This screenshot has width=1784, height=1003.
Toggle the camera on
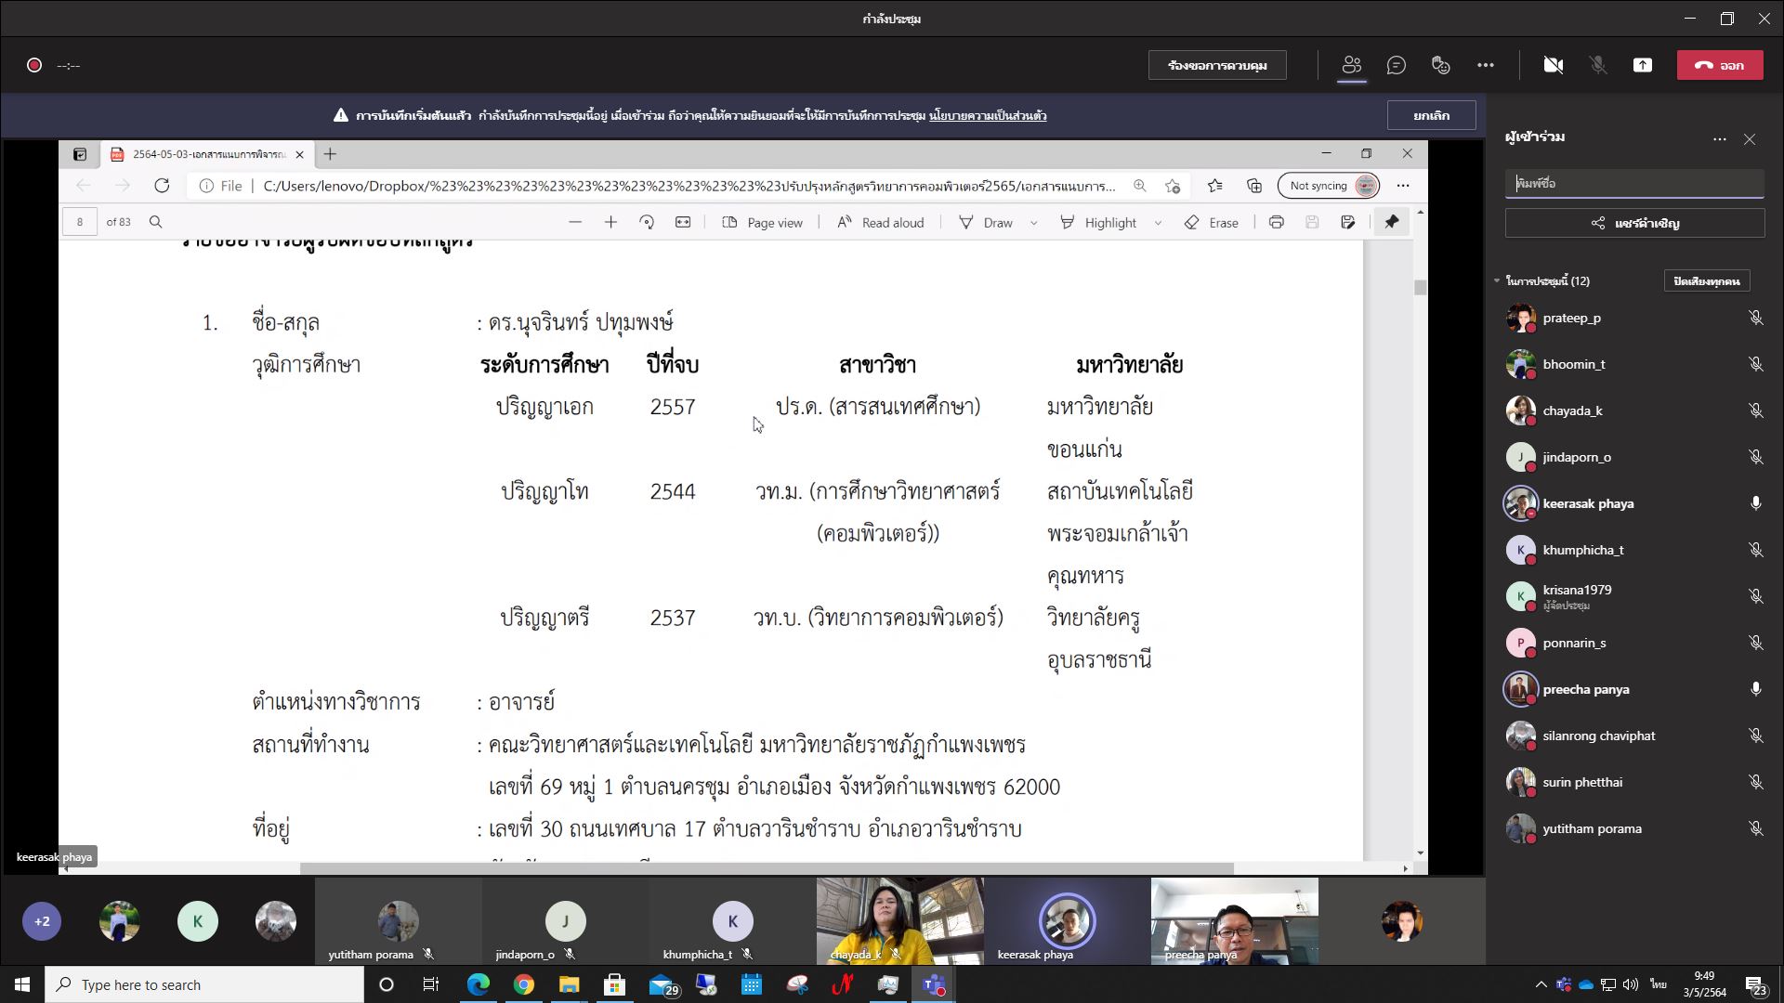(x=1553, y=65)
